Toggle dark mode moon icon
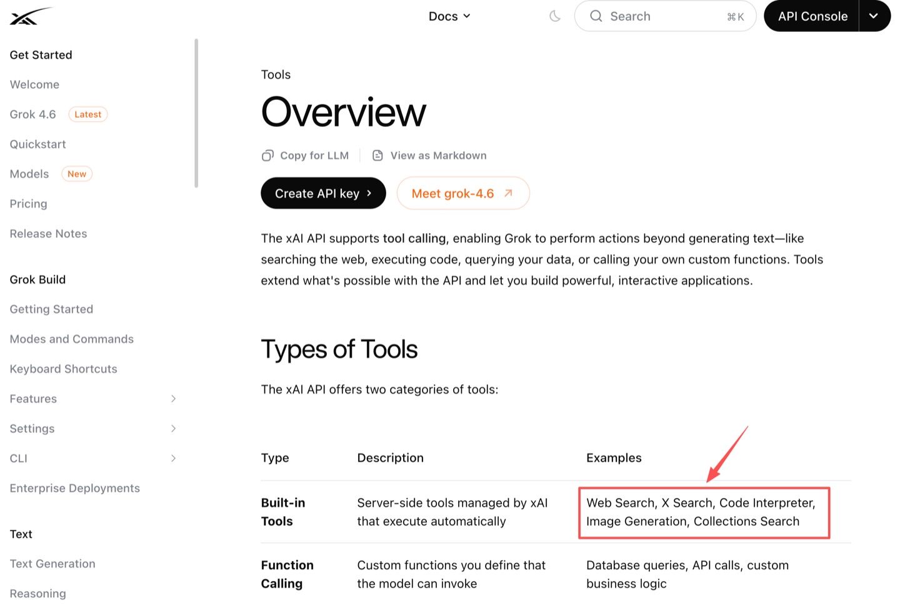The image size is (900, 611). [x=555, y=16]
